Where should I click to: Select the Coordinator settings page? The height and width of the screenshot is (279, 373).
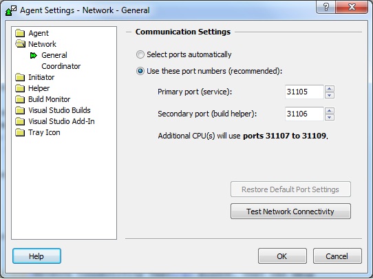pos(61,66)
